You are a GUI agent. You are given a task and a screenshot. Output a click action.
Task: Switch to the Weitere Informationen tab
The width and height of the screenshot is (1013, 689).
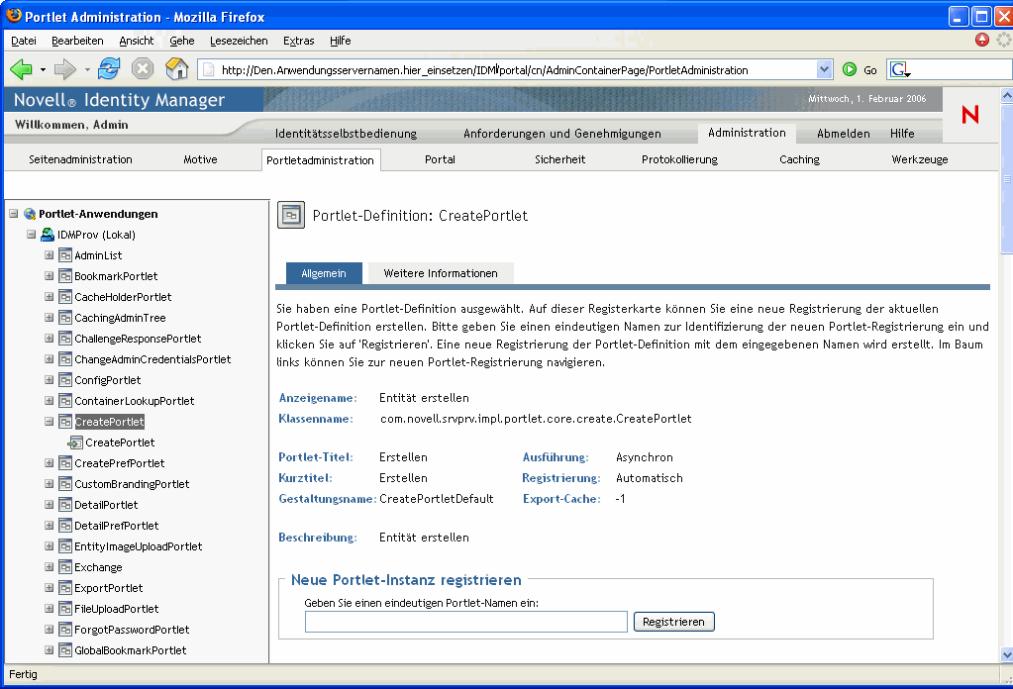point(441,273)
